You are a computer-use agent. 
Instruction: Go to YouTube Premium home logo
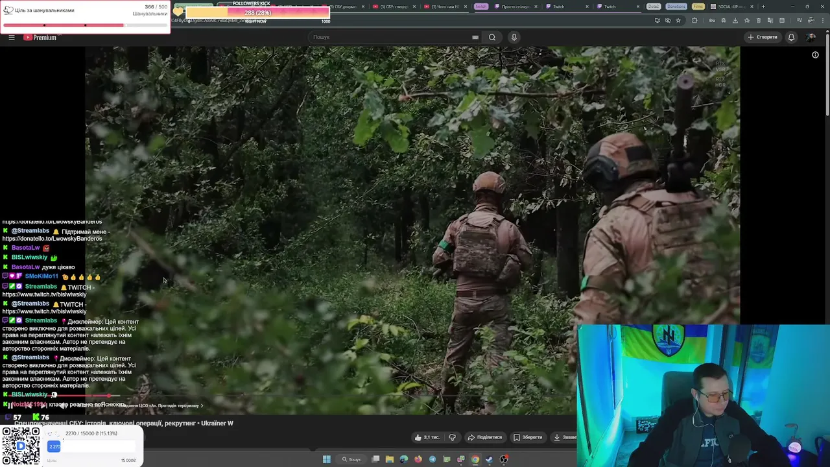pyautogui.click(x=40, y=37)
